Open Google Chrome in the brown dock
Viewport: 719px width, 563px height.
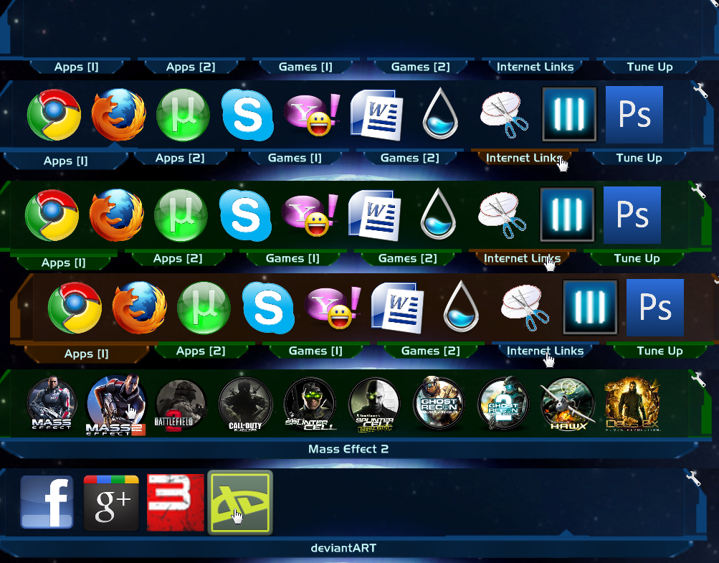(x=75, y=308)
